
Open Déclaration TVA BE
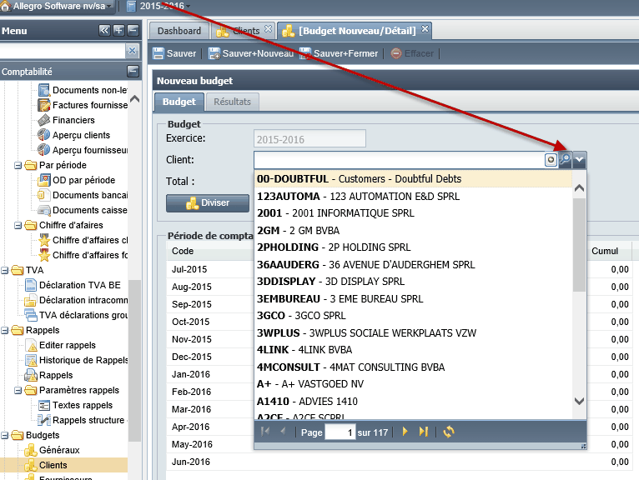tap(73, 285)
